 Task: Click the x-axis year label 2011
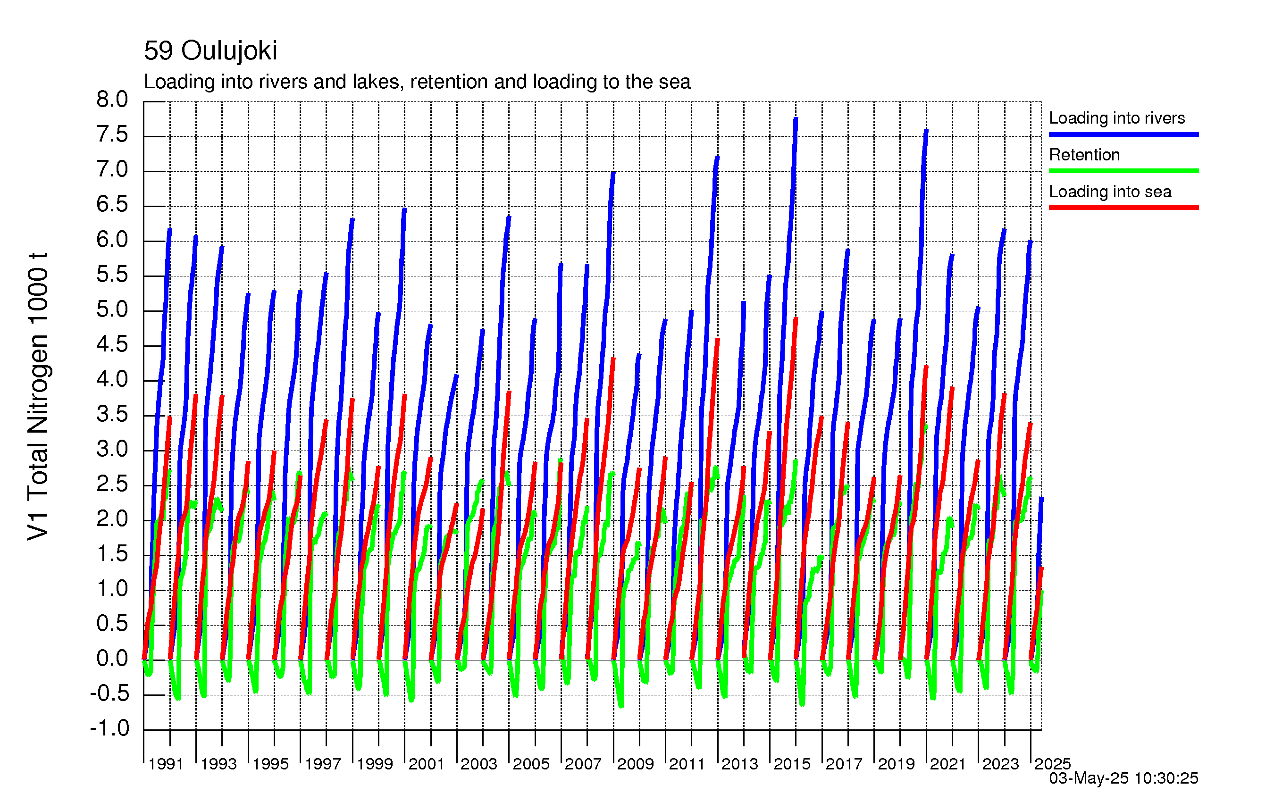click(687, 764)
